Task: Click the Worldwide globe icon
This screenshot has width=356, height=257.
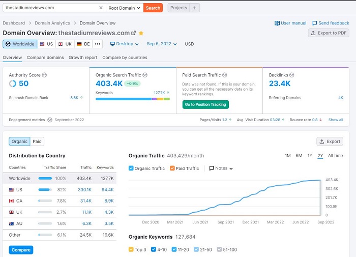Action: point(8,44)
